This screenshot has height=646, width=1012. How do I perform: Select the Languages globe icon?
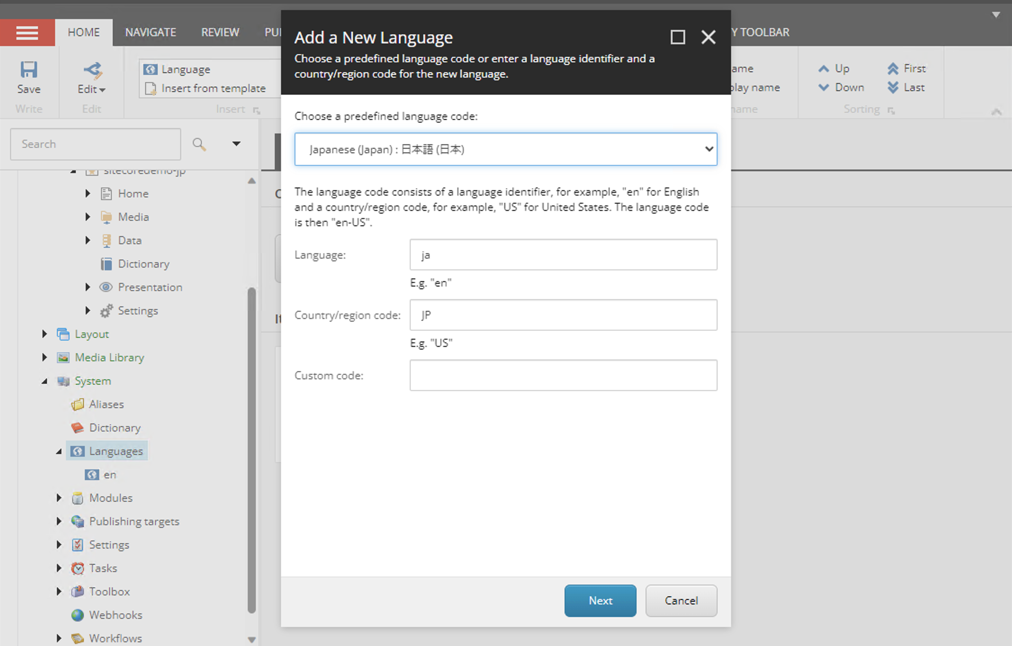pos(77,451)
